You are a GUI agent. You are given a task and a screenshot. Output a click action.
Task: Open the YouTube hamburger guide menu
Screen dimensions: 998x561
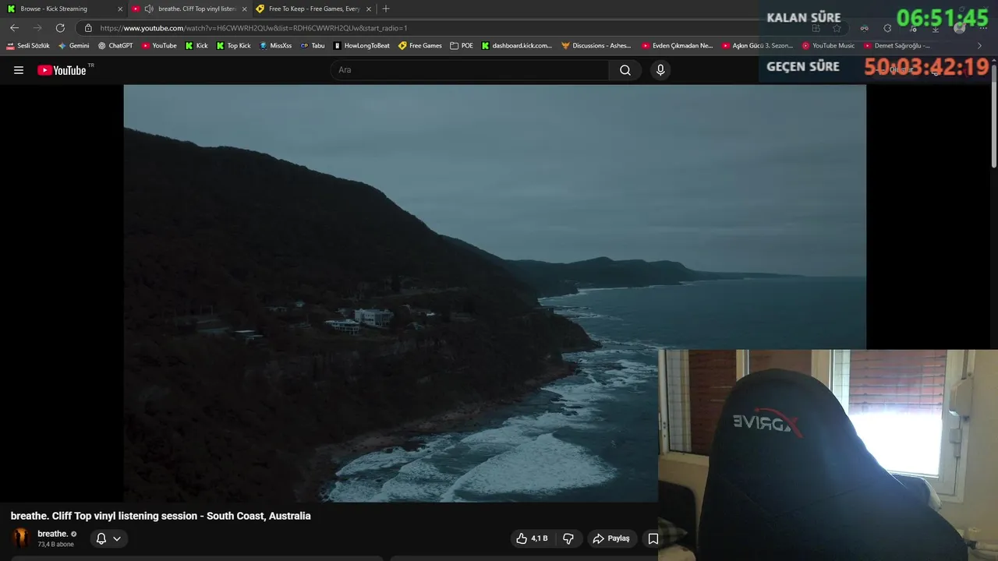pyautogui.click(x=19, y=70)
